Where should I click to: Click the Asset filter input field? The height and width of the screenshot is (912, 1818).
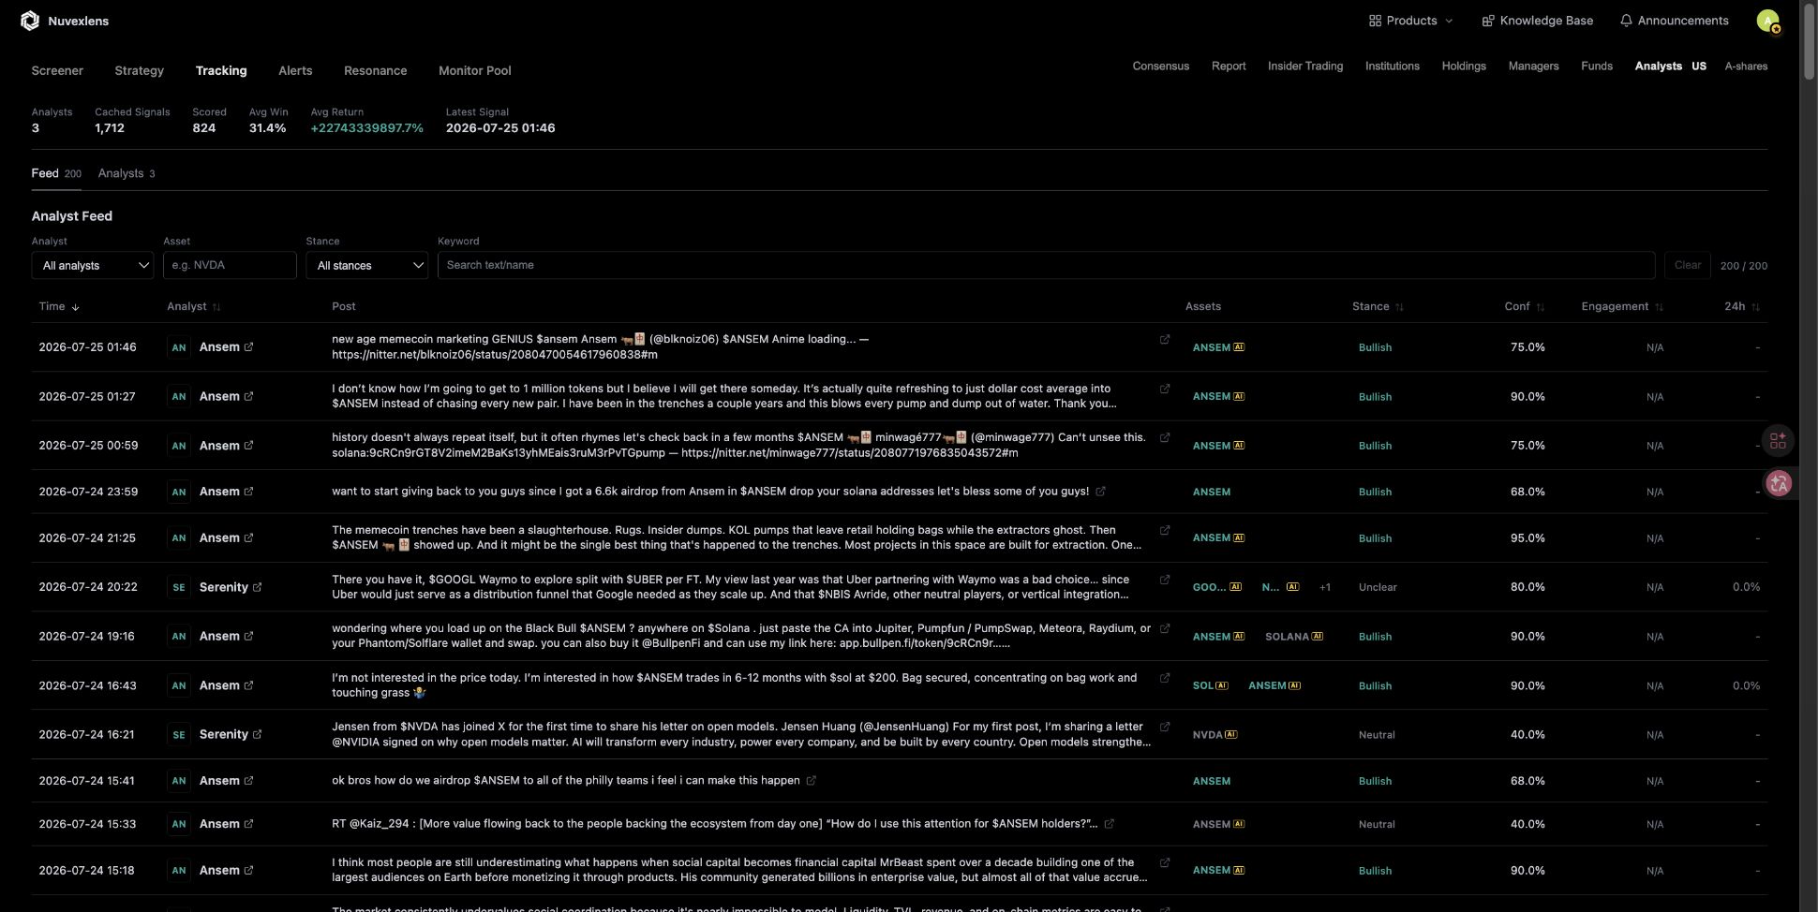[x=230, y=266]
